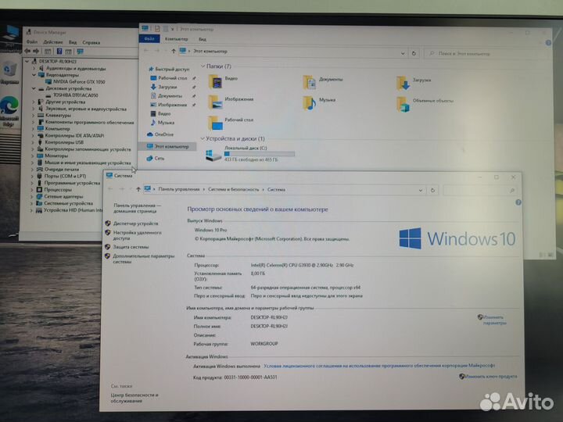Expand the Процессоры node
Image resolution: width=563 pixels, height=422 pixels.
[x=32, y=189]
